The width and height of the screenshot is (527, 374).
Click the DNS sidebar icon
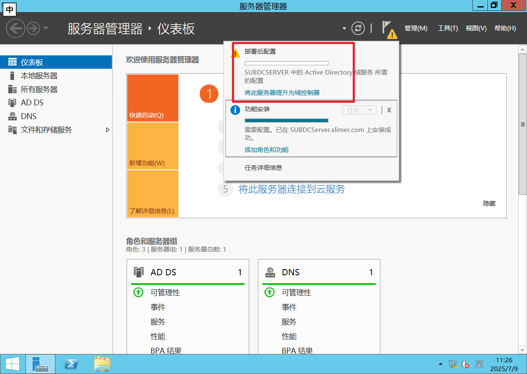coord(12,116)
